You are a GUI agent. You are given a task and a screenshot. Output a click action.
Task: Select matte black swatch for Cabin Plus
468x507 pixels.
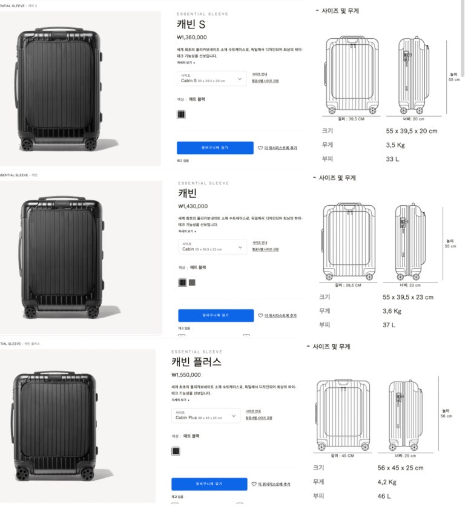pos(176,453)
